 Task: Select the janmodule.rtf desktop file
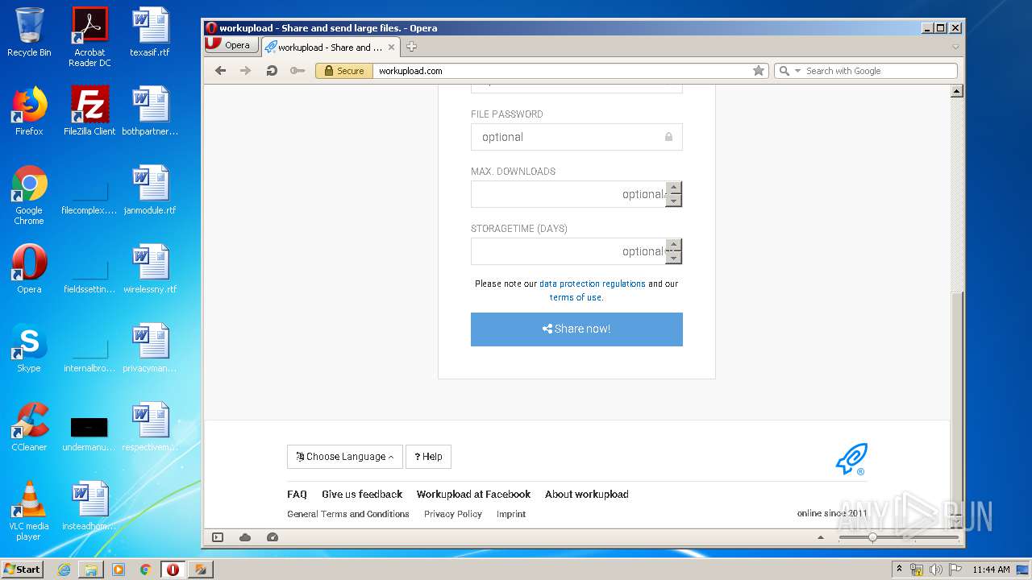150,190
